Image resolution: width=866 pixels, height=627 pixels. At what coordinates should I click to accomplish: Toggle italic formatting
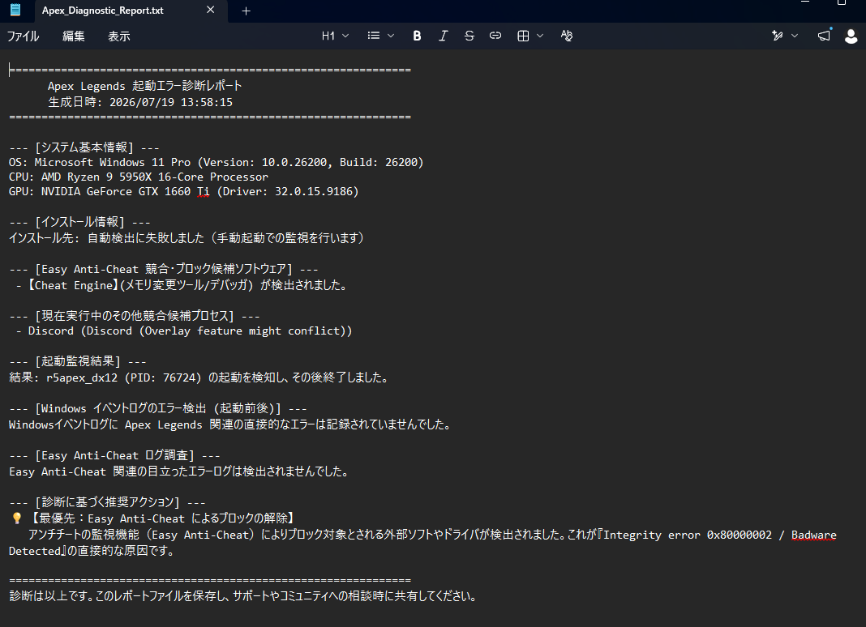pos(443,36)
